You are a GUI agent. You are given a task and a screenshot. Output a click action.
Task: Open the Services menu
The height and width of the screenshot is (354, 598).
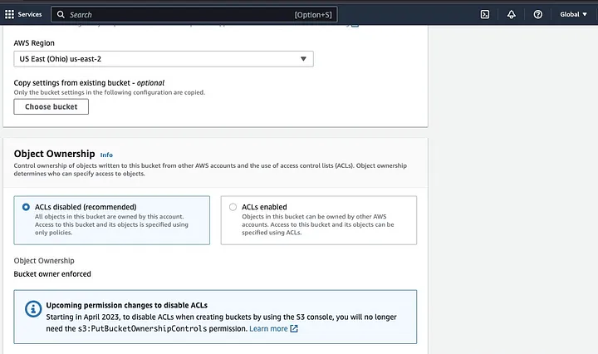pyautogui.click(x=30, y=14)
